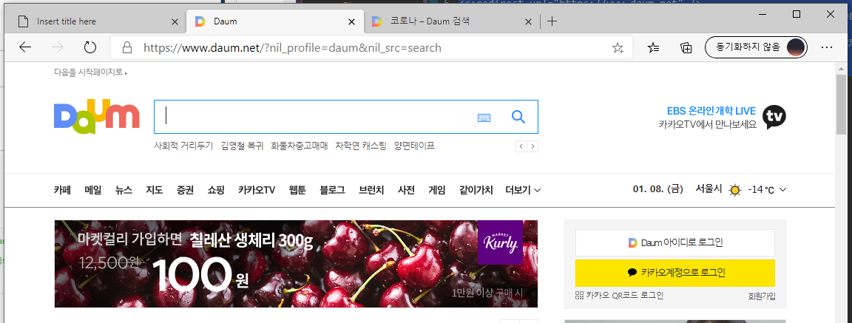Screen dimensions: 852x323
Task: Click the padlock site info icon
Action: click(127, 48)
